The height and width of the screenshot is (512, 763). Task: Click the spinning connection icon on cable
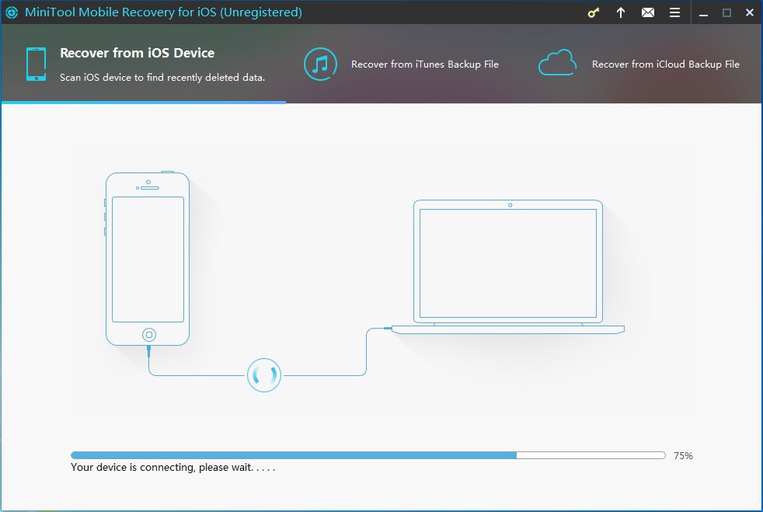click(263, 376)
